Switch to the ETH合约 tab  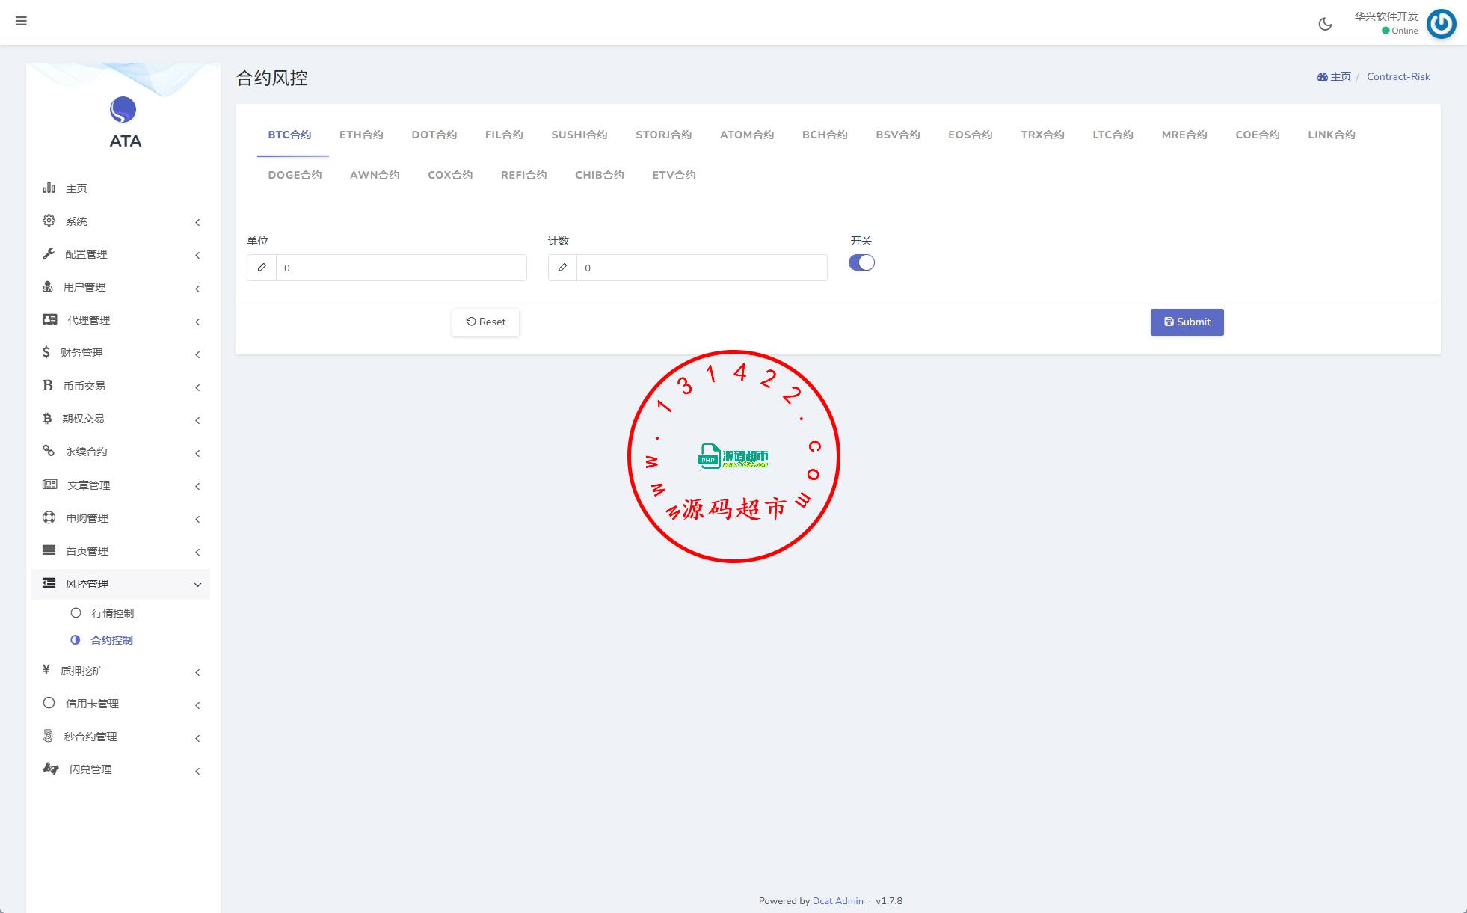pyautogui.click(x=361, y=135)
